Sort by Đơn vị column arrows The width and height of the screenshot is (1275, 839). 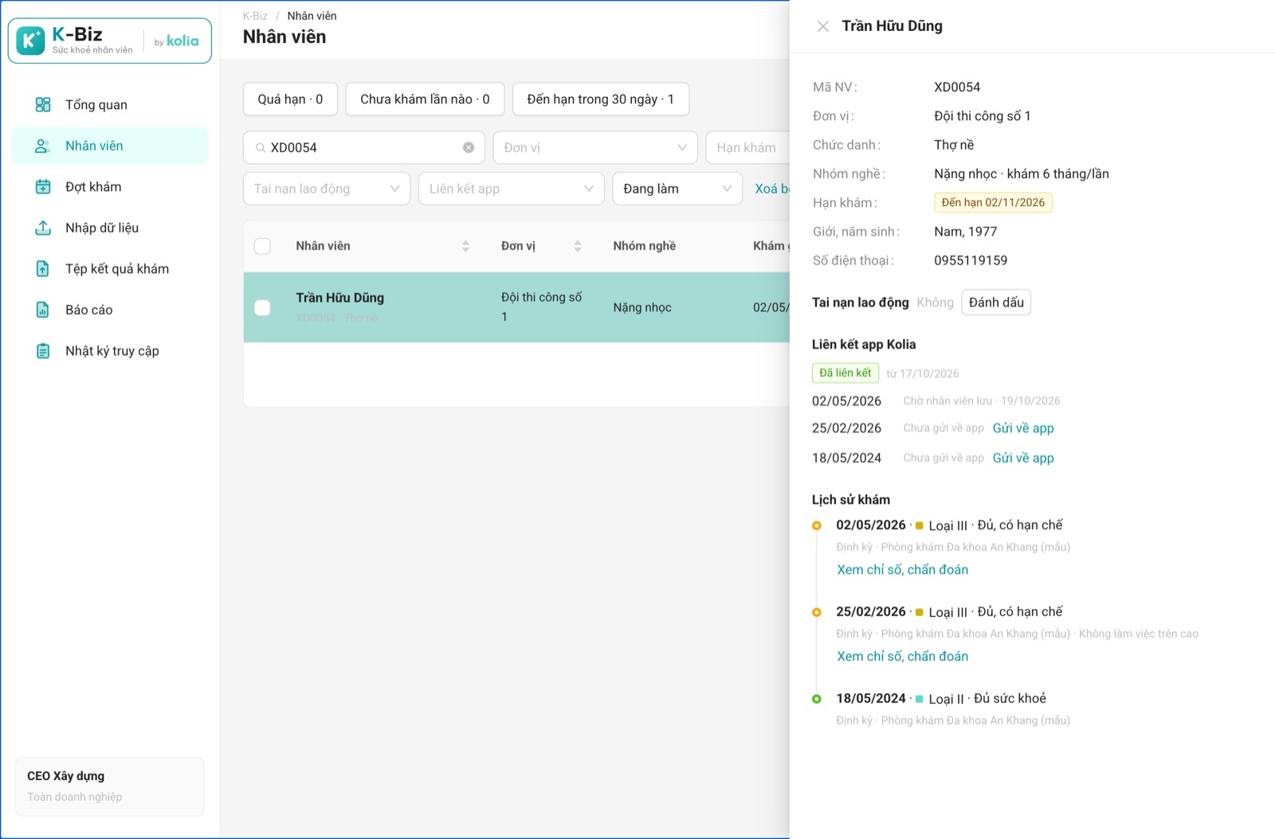(x=578, y=246)
